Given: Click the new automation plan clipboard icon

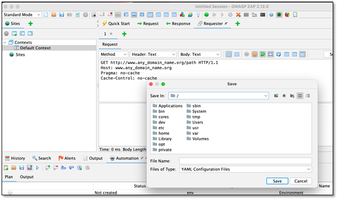Looking at the screenshot, I should click(6, 168).
